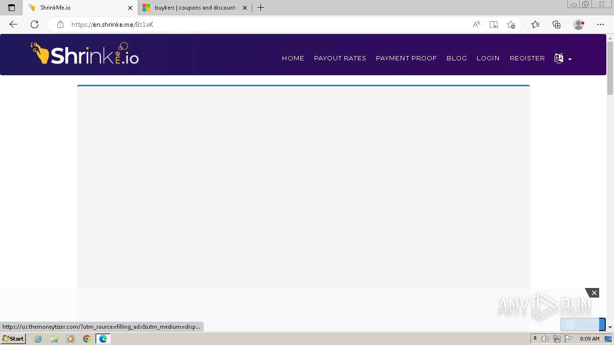Open Read aloud from address bar

476,24
